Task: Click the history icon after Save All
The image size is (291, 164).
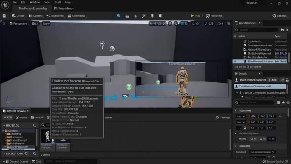Action: pyautogui.click(x=48, y=118)
